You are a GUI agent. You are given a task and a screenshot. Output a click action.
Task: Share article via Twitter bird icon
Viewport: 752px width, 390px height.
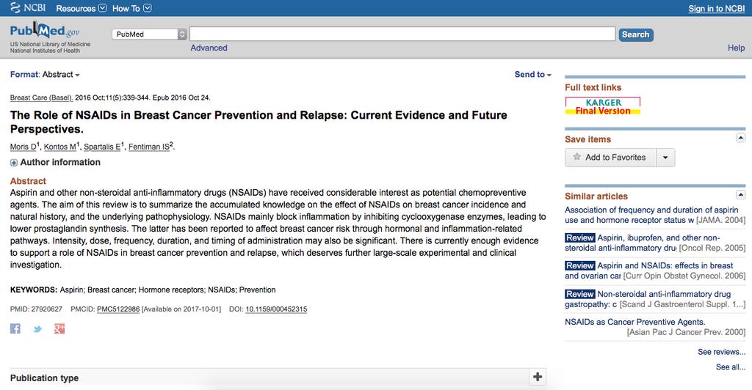[x=37, y=328]
